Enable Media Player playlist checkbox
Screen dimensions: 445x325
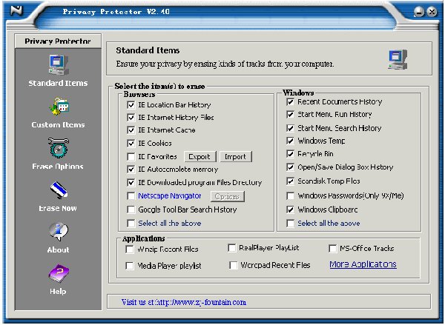point(130,266)
